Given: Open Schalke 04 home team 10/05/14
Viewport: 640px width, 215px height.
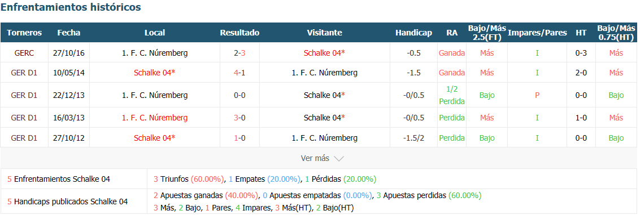Looking at the screenshot, I should [x=155, y=73].
